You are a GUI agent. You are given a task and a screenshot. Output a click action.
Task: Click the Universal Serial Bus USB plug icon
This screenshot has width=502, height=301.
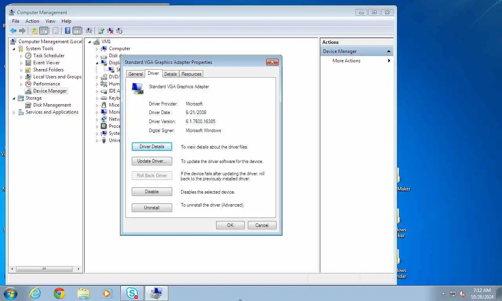point(104,140)
